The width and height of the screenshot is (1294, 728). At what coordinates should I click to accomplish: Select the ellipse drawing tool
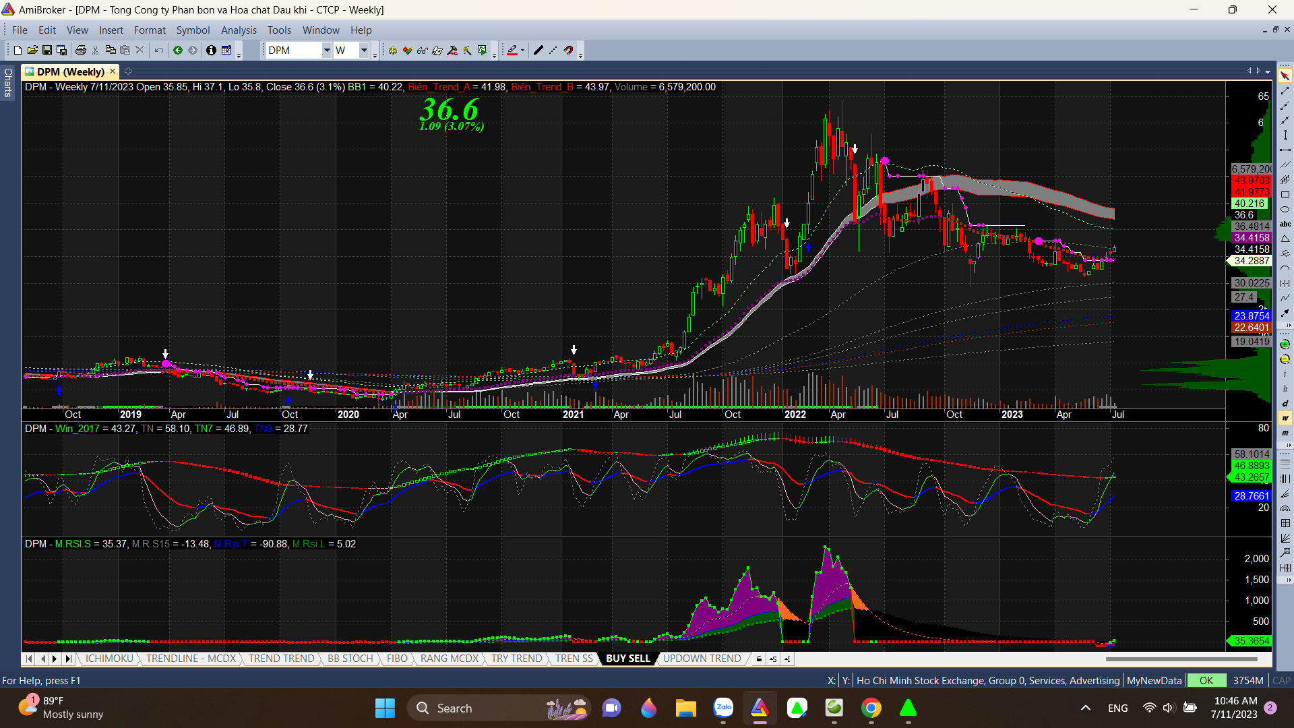pyautogui.click(x=1285, y=209)
